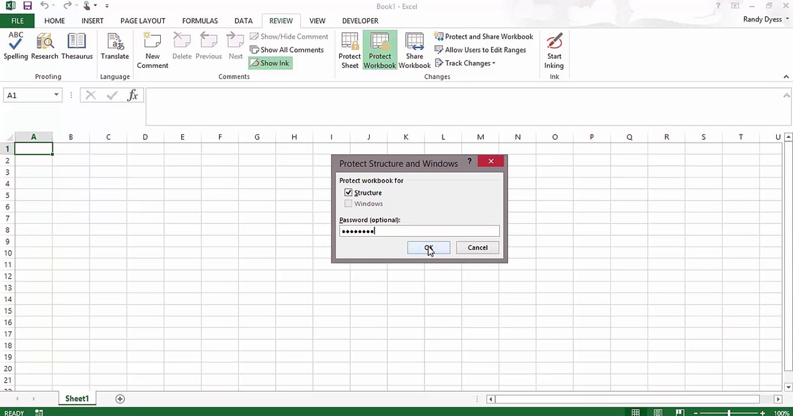Image resolution: width=793 pixels, height=416 pixels.
Task: Click Protect and Share Workbook
Action: click(484, 36)
